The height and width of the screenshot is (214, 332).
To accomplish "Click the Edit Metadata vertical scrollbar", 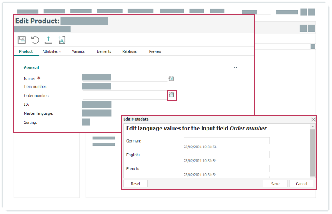I will pos(313,152).
